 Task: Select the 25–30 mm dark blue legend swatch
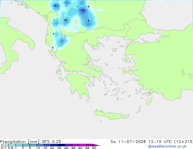click(x=61, y=145)
